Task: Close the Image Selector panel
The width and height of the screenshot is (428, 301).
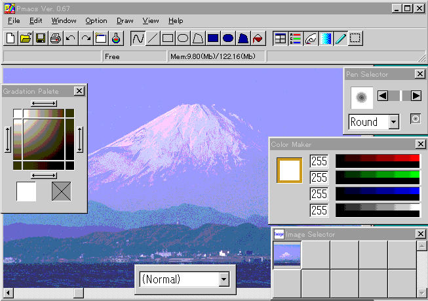Action: click(421, 234)
